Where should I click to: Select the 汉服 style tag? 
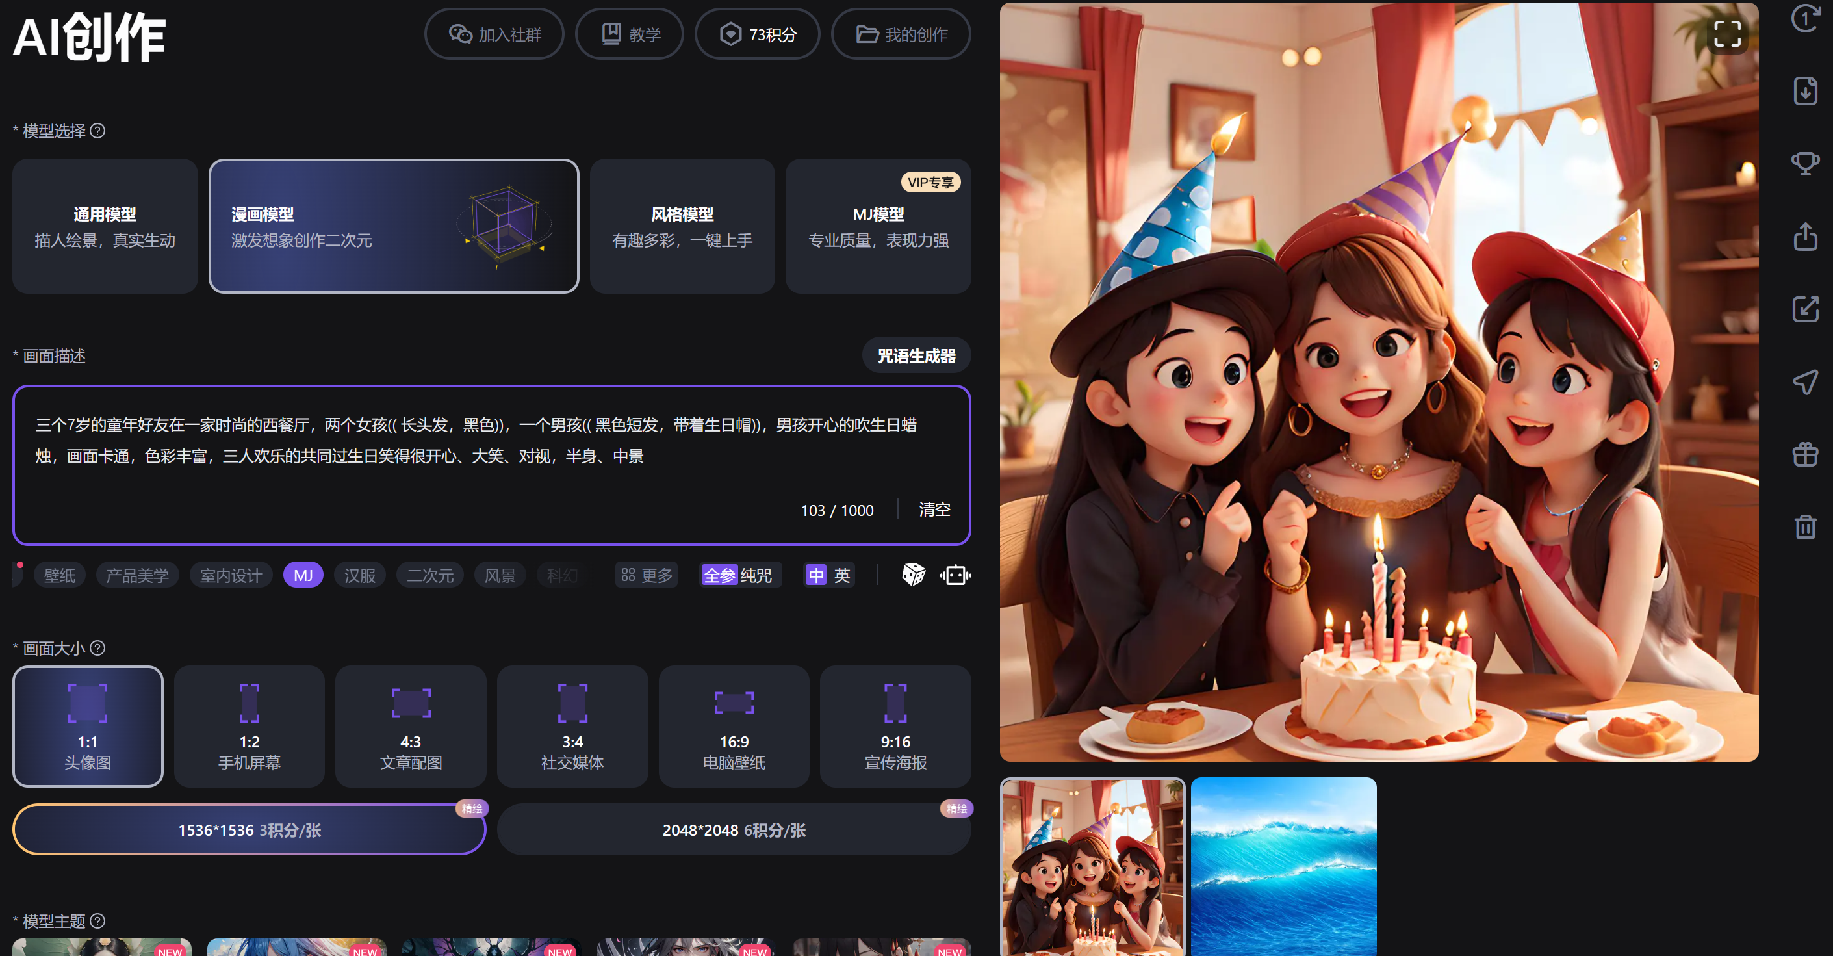pos(360,575)
